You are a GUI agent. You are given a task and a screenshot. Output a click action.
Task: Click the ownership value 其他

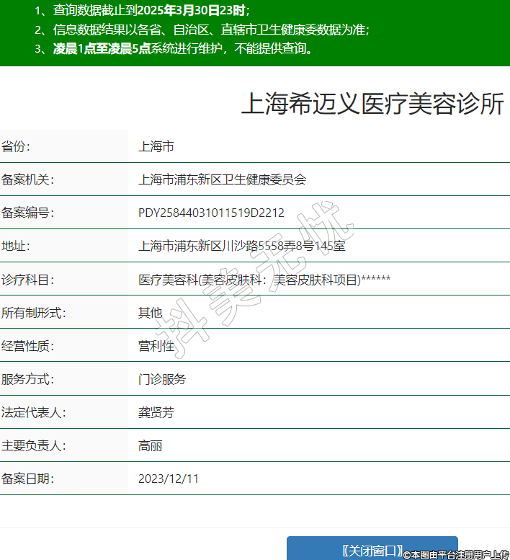coord(150,313)
